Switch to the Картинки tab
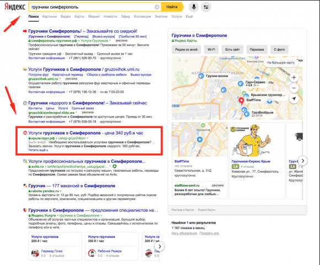The height and width of the screenshot is (265, 320). pos(50,17)
